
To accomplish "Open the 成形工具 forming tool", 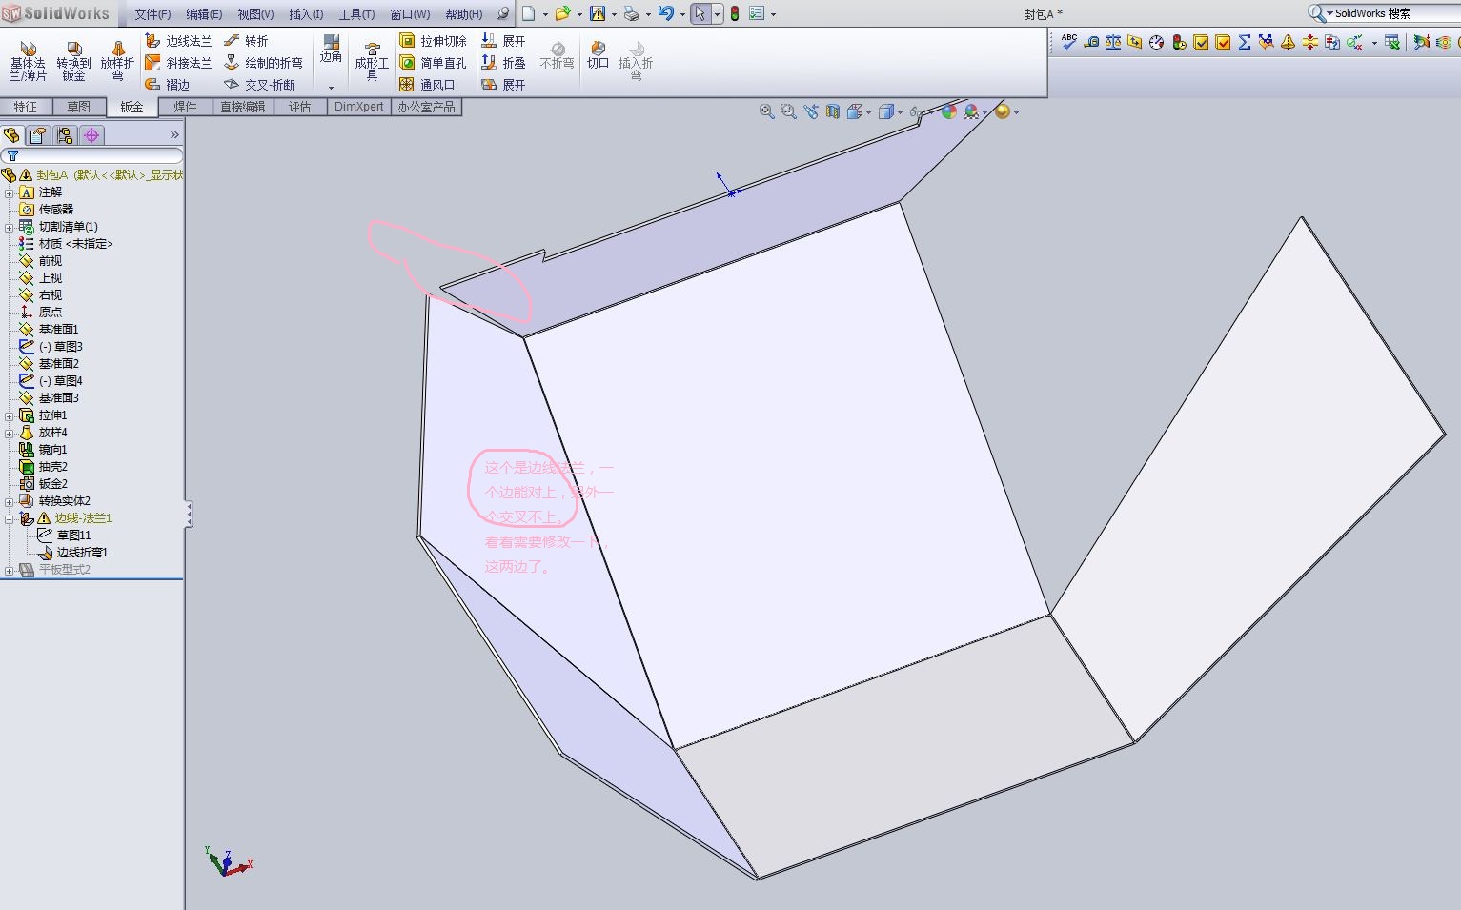I will pos(372,61).
